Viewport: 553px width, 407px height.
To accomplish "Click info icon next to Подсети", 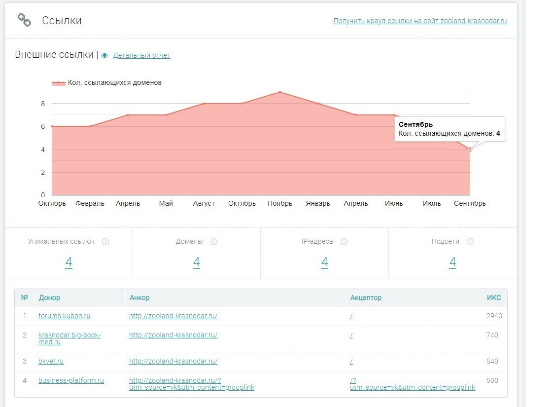I will pos(470,242).
